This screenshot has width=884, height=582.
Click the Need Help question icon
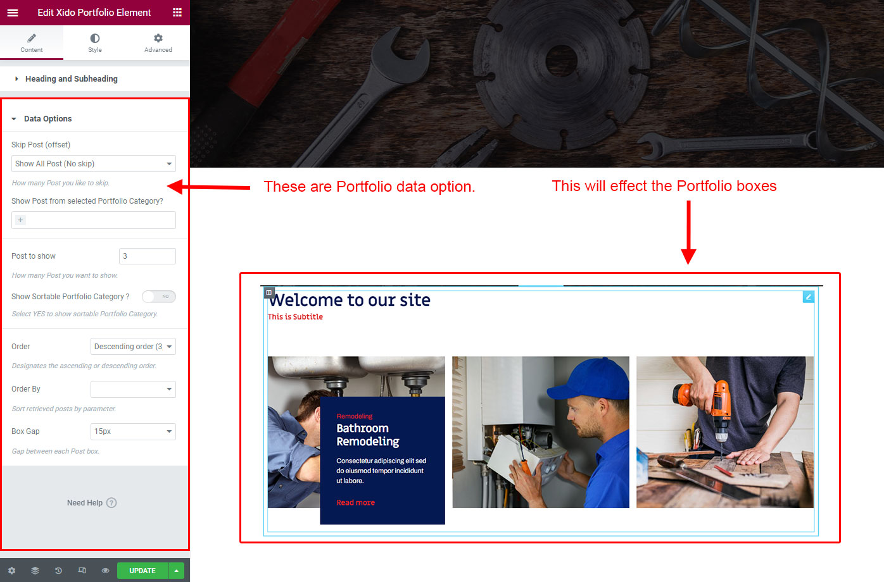tap(111, 503)
